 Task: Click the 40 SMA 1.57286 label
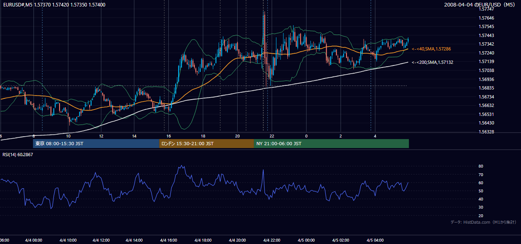coord(431,49)
